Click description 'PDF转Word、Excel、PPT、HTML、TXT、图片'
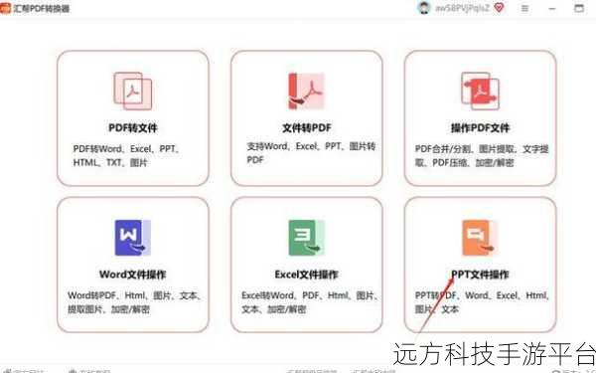This screenshot has height=373, width=596. click(126, 156)
